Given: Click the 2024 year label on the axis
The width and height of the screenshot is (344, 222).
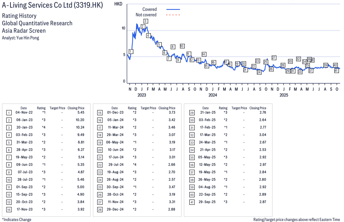Looking at the screenshot, I should click(212, 95).
